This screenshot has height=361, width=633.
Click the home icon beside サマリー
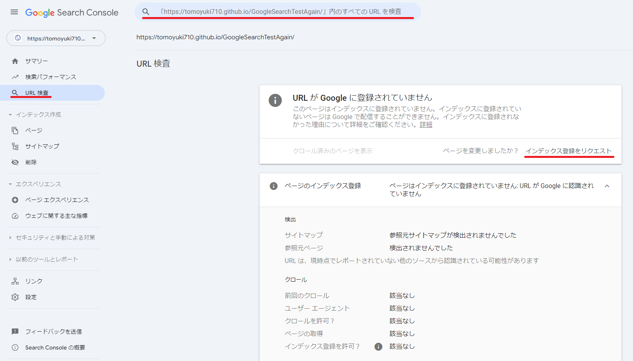(x=15, y=61)
